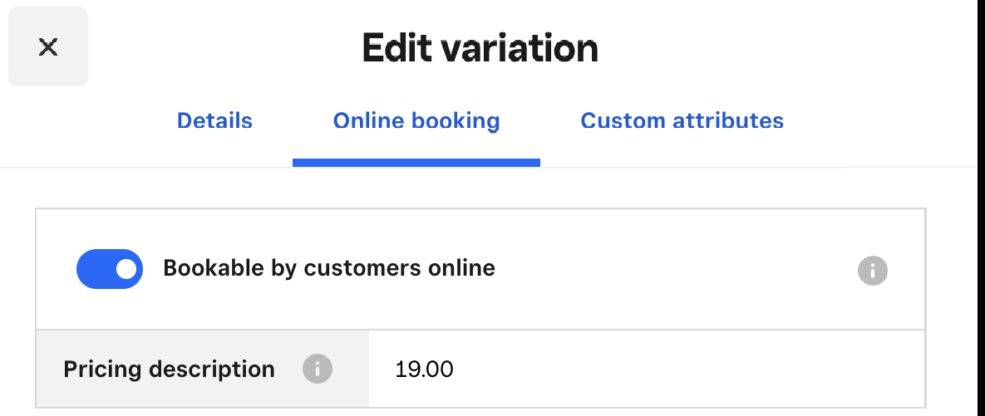This screenshot has height=416, width=985.
Task: Select the Online booking tab
Action: pos(416,121)
